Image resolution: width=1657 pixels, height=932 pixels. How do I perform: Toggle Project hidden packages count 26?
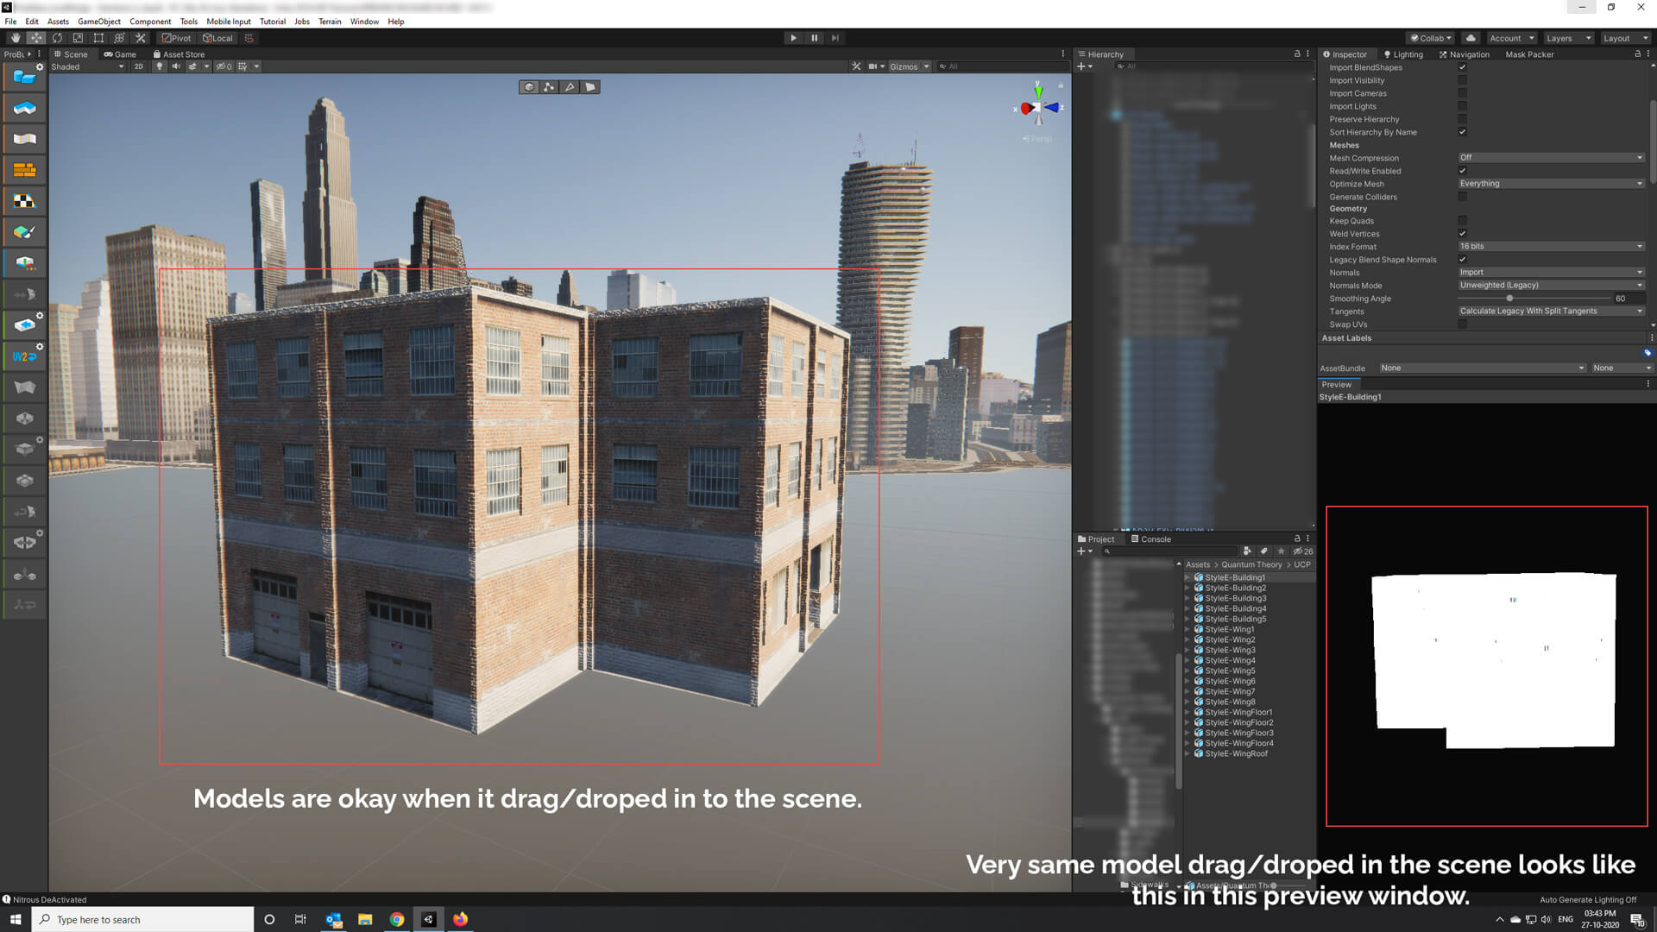point(1303,551)
